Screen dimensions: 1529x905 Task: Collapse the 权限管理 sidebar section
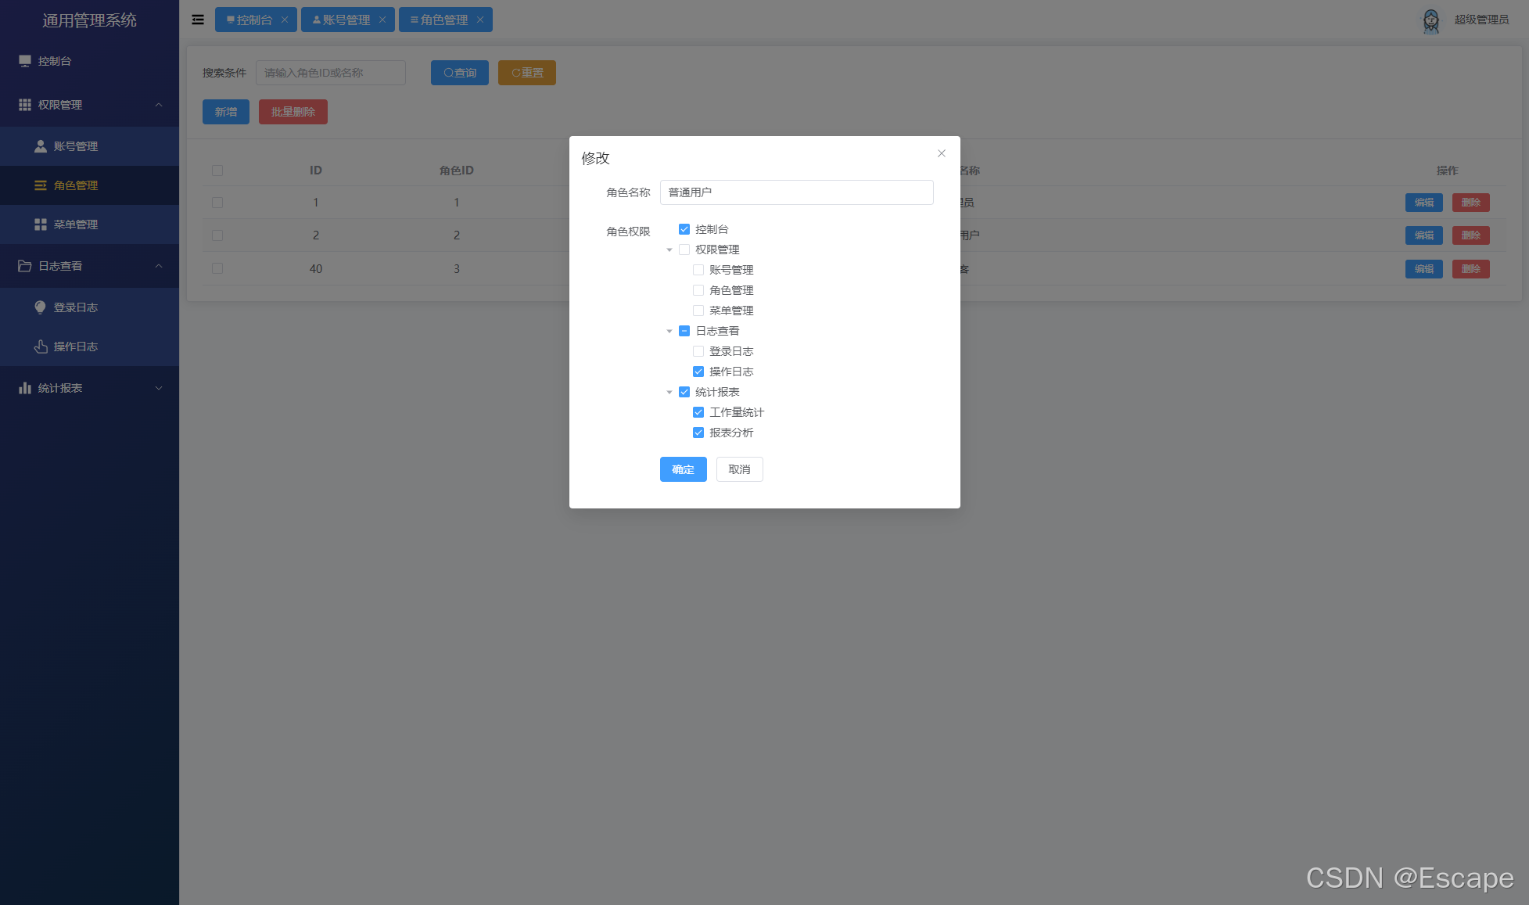[159, 104]
